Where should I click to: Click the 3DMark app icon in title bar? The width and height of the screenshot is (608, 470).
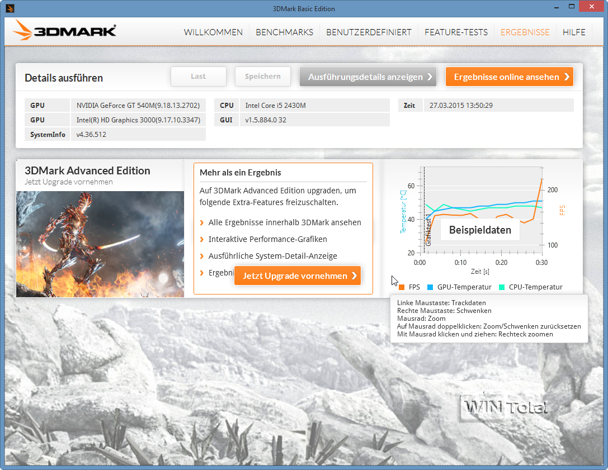point(10,8)
